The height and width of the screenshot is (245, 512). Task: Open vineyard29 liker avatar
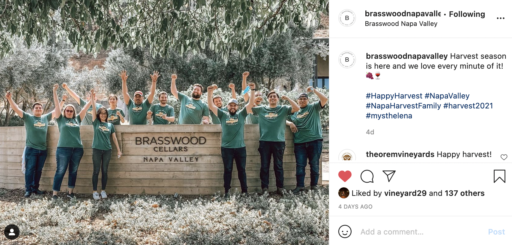(344, 193)
